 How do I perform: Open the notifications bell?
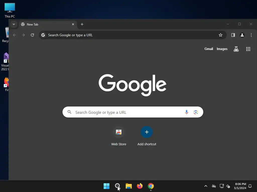(250, 186)
